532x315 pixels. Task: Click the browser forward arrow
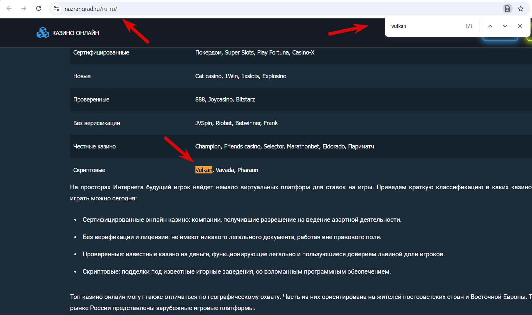[24, 9]
